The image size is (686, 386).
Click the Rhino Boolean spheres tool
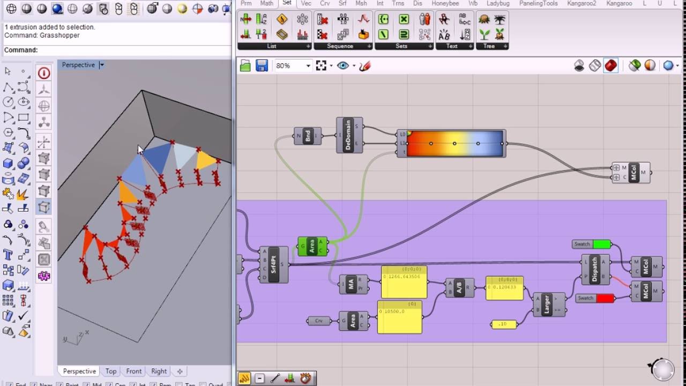pyautogui.click(x=24, y=163)
